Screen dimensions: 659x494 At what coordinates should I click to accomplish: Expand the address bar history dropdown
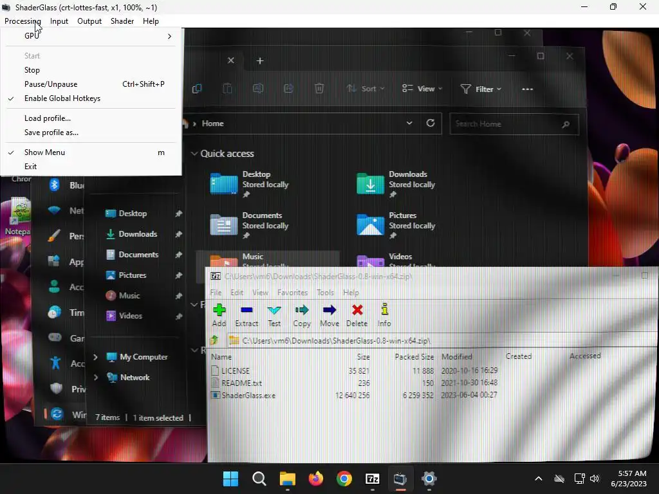tap(409, 123)
